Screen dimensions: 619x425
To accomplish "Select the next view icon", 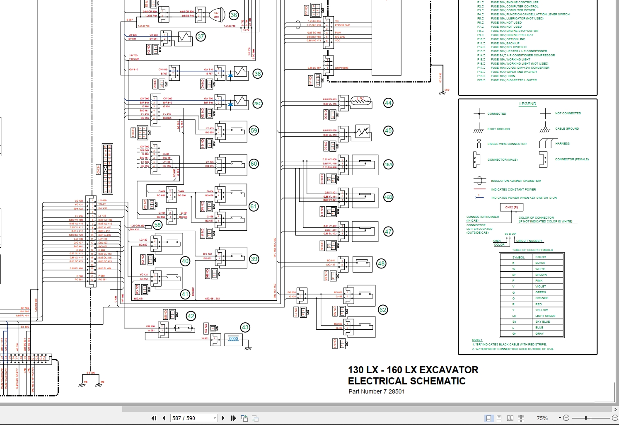I will tap(255, 418).
